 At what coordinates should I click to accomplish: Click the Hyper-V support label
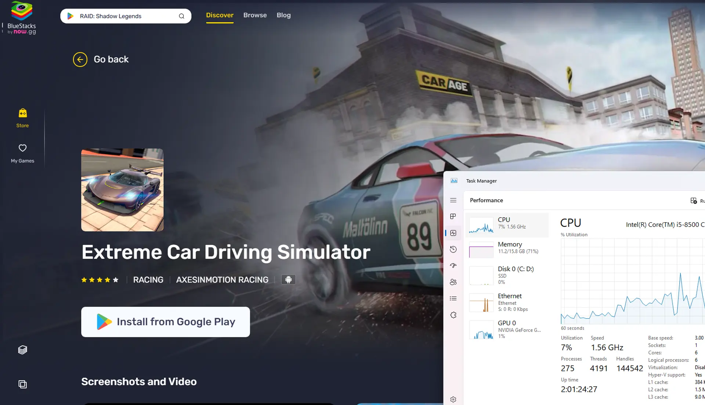[x=666, y=375]
